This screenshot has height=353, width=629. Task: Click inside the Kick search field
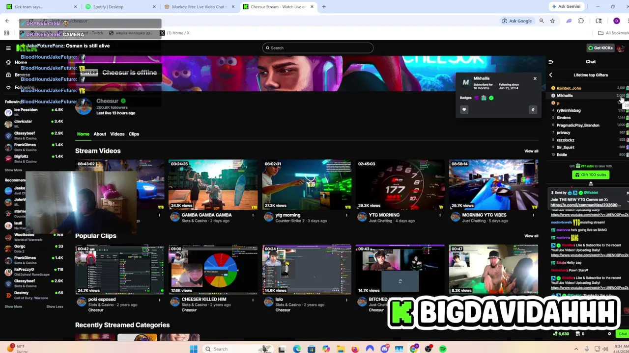317,48
